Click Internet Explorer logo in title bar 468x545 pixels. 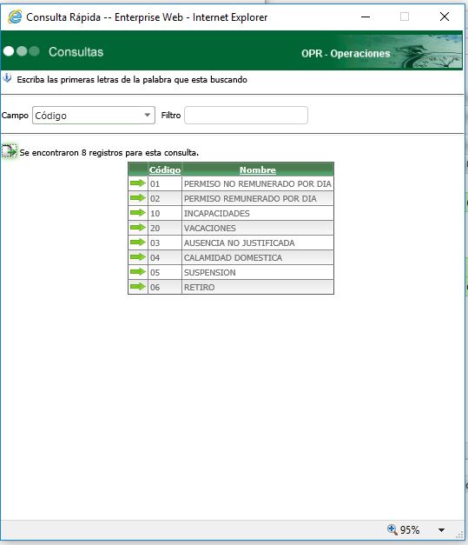[x=15, y=17]
